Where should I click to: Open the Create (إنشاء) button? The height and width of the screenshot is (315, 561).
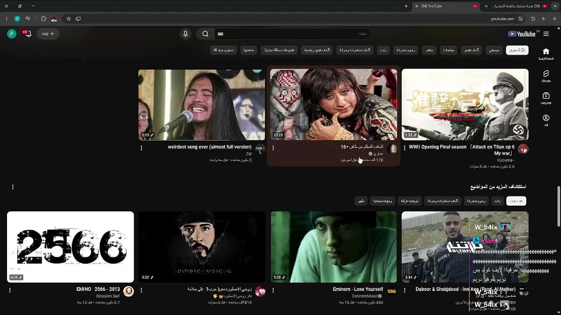pyautogui.click(x=48, y=34)
